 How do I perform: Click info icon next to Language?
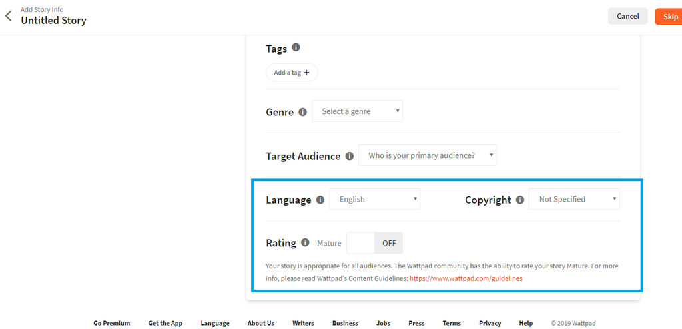pyautogui.click(x=320, y=200)
